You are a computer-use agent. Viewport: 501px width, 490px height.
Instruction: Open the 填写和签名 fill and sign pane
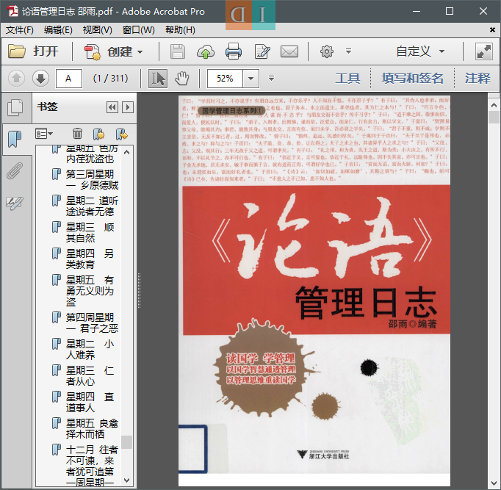(x=412, y=79)
